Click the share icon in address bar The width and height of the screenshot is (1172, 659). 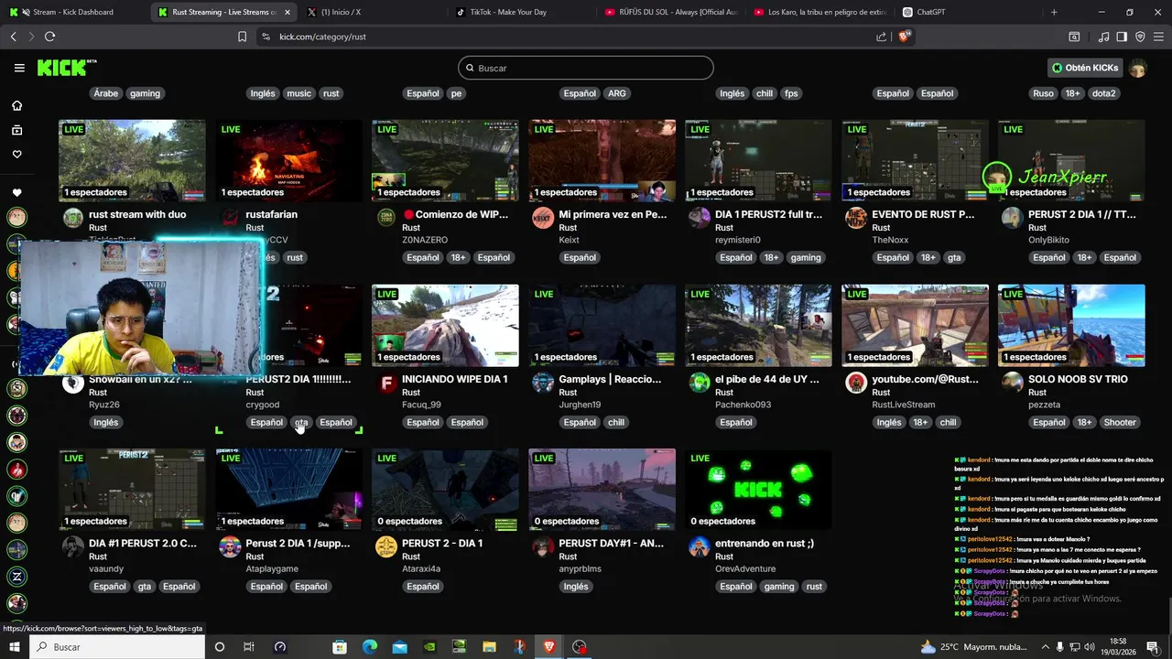[x=881, y=37]
